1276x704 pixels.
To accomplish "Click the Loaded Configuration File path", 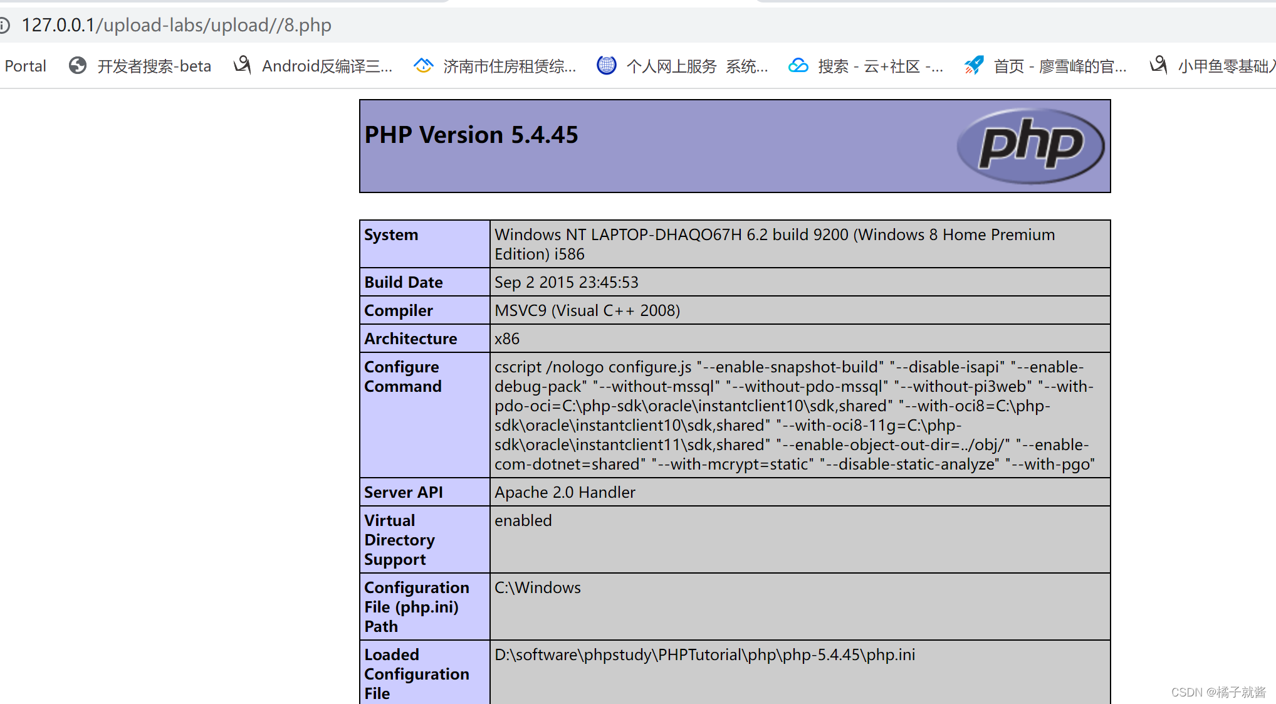I will tap(704, 654).
